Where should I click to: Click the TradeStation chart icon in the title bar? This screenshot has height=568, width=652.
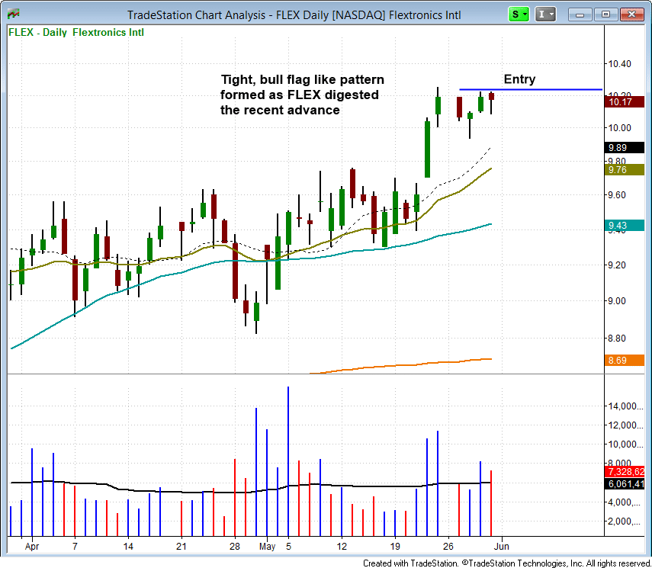click(x=12, y=13)
